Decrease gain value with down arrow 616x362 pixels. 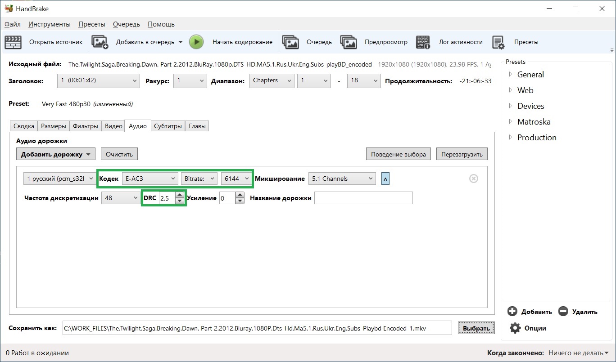tap(240, 201)
